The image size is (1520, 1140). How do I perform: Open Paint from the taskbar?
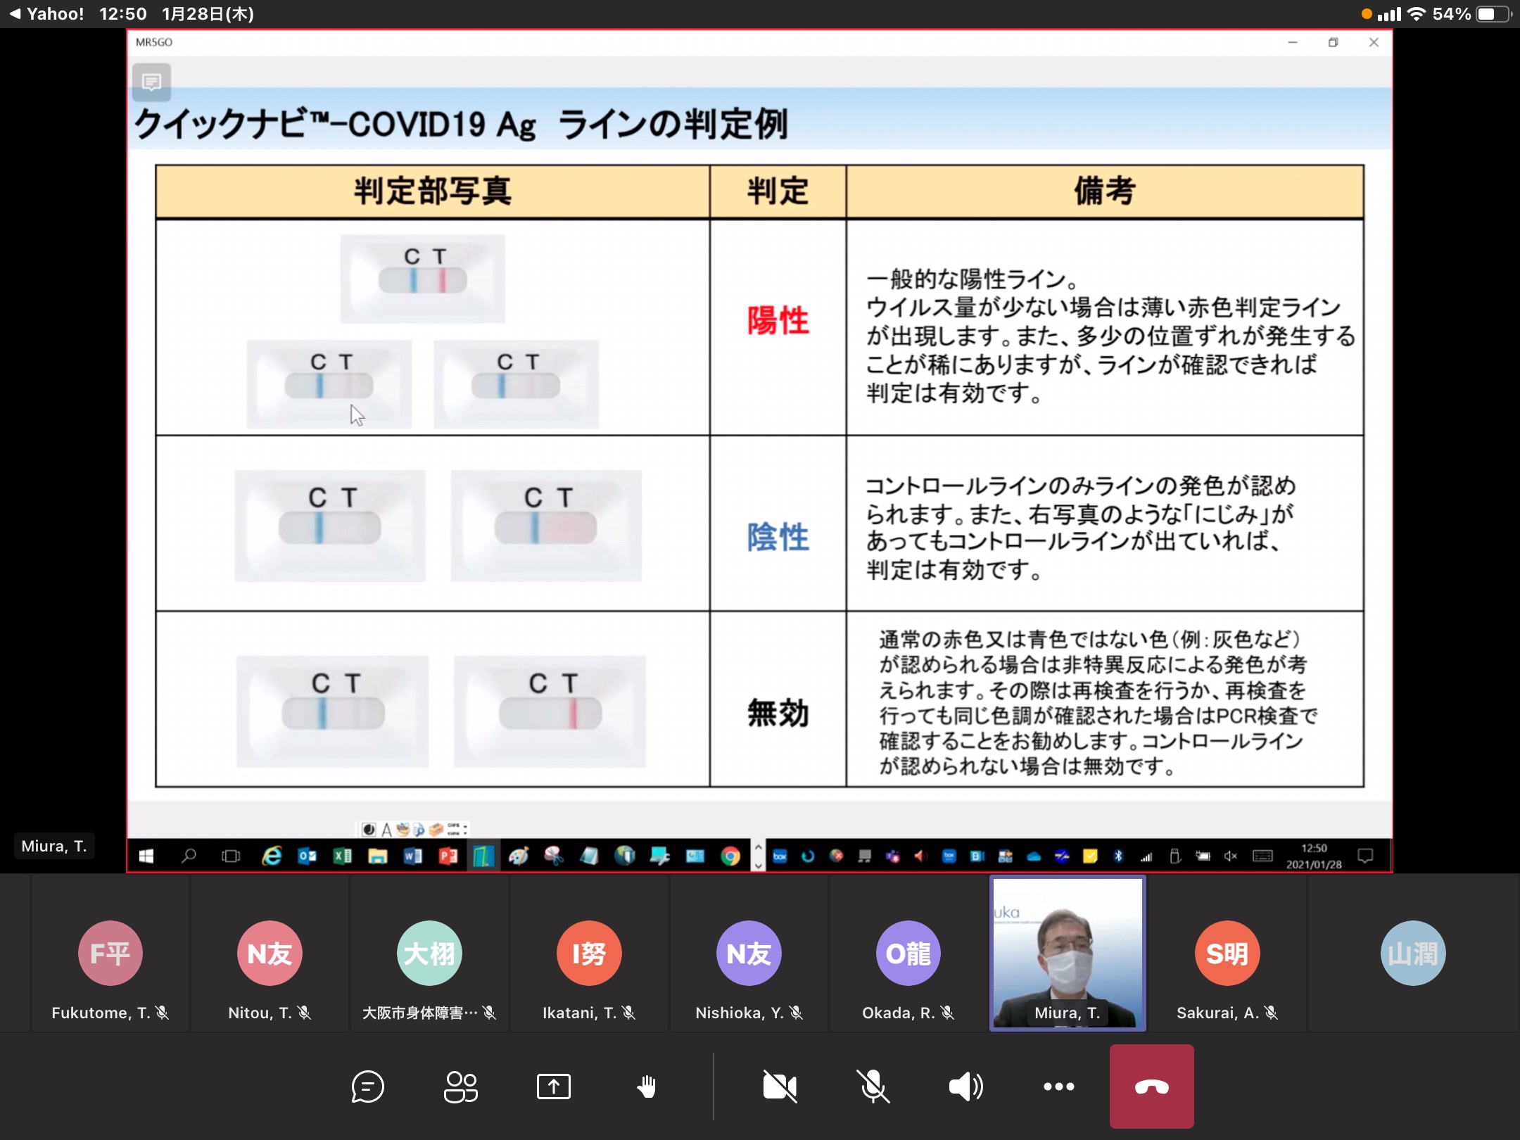tap(519, 856)
